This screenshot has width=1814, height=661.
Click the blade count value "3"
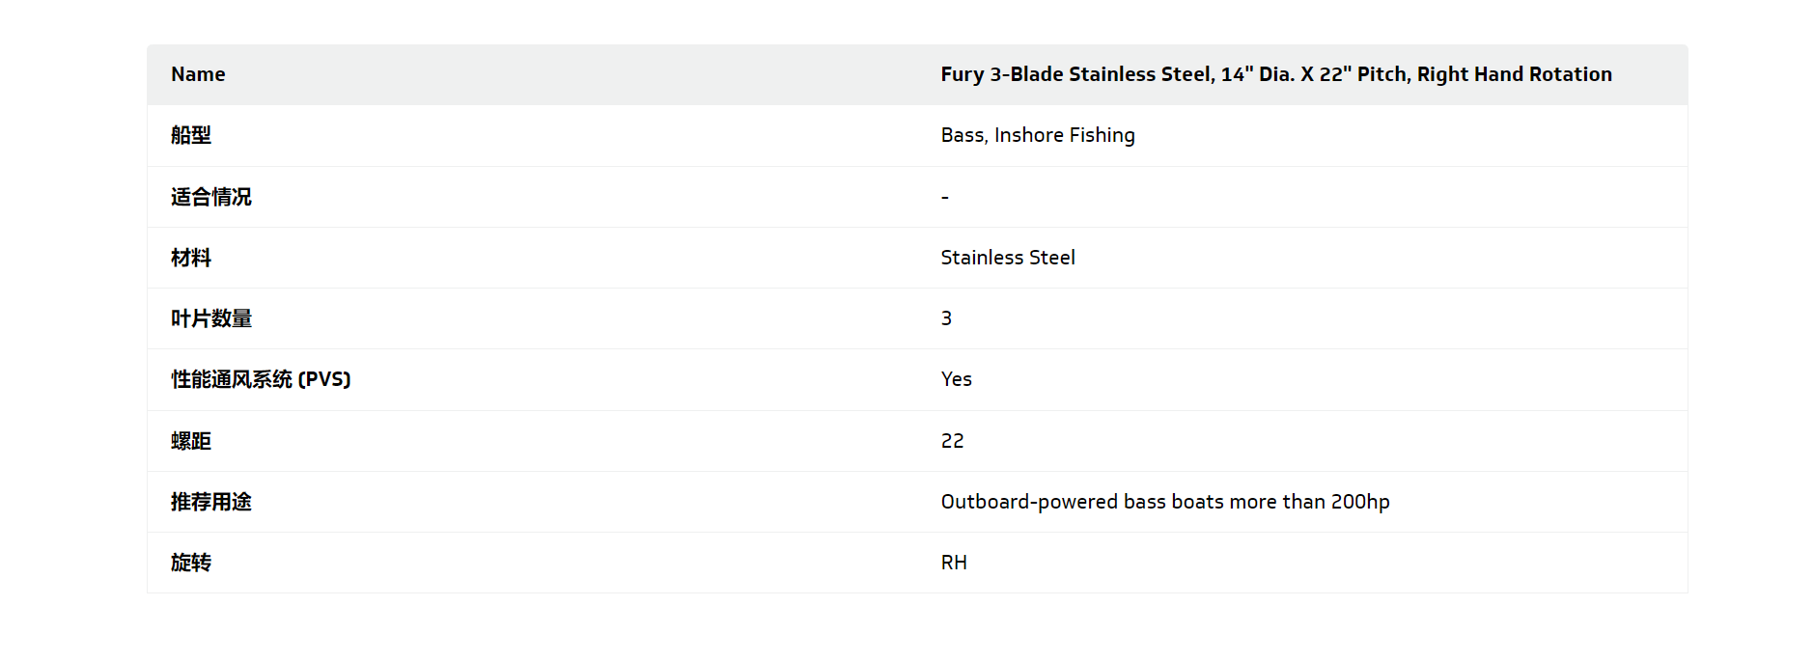coord(947,318)
